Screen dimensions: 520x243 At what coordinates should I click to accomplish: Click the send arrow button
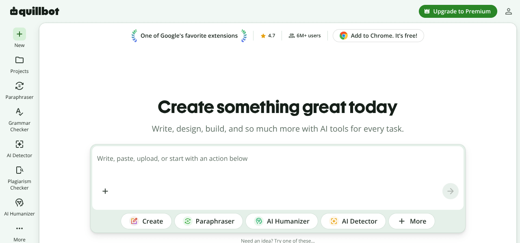(x=451, y=191)
